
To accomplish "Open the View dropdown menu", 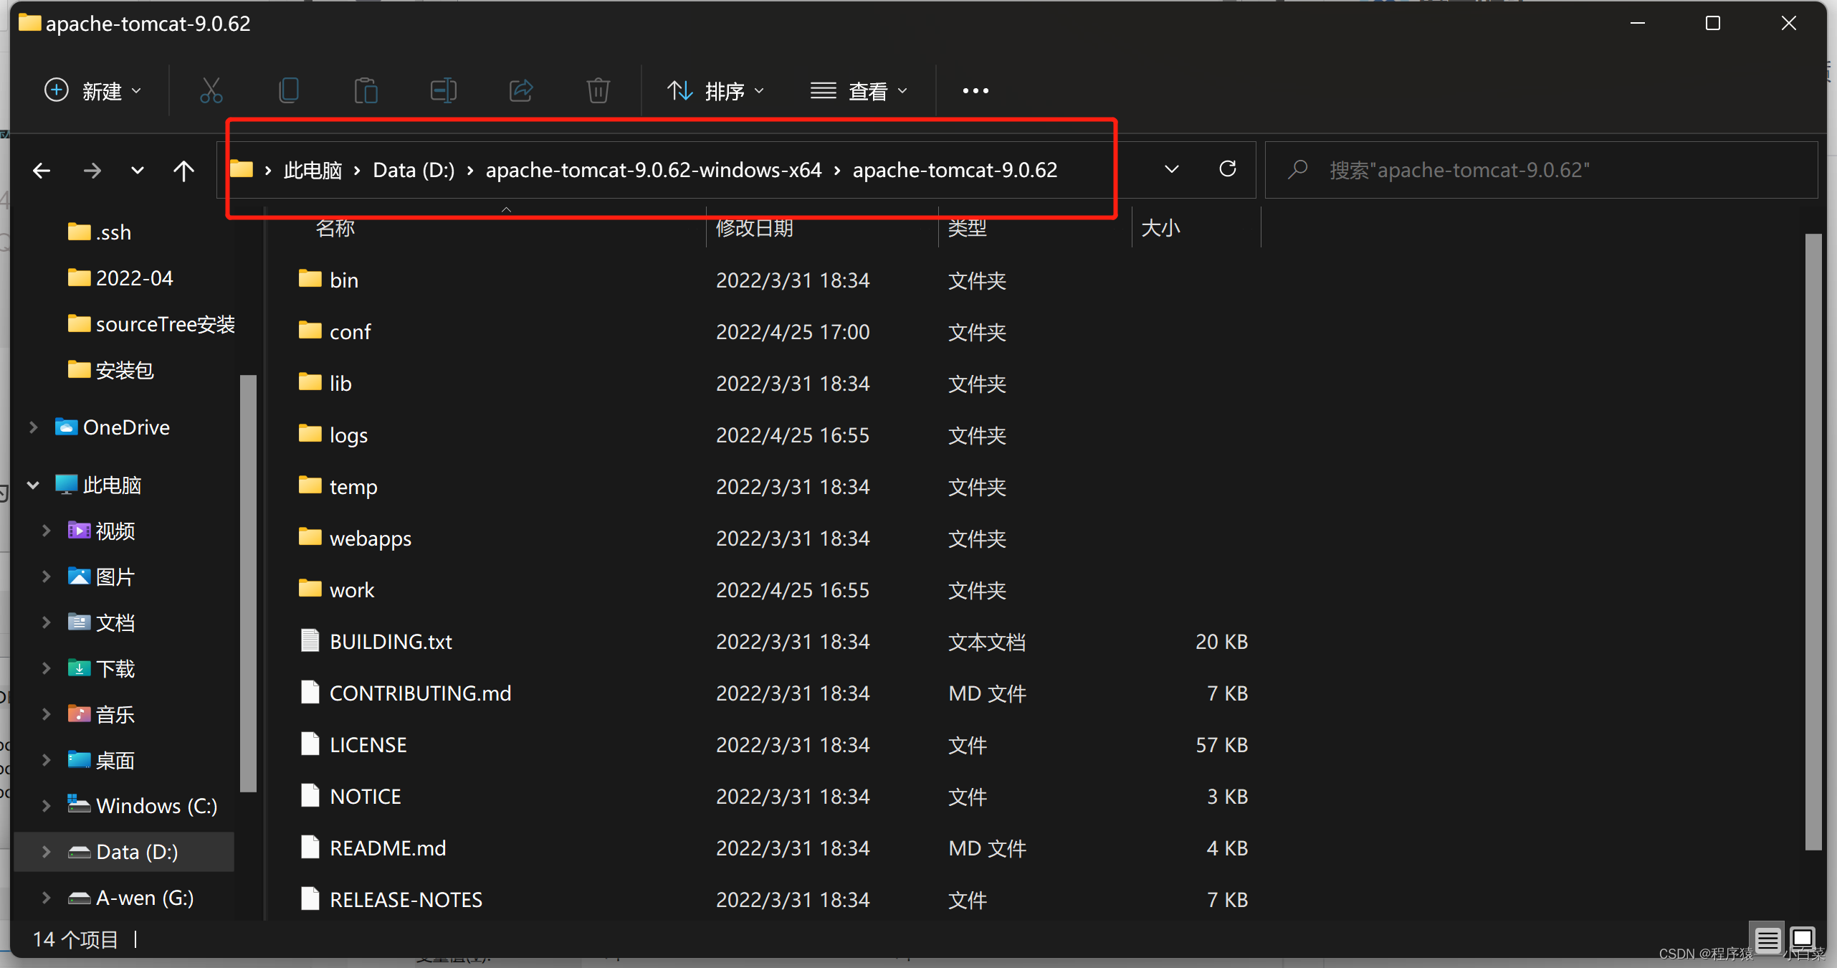I will pyautogui.click(x=859, y=91).
